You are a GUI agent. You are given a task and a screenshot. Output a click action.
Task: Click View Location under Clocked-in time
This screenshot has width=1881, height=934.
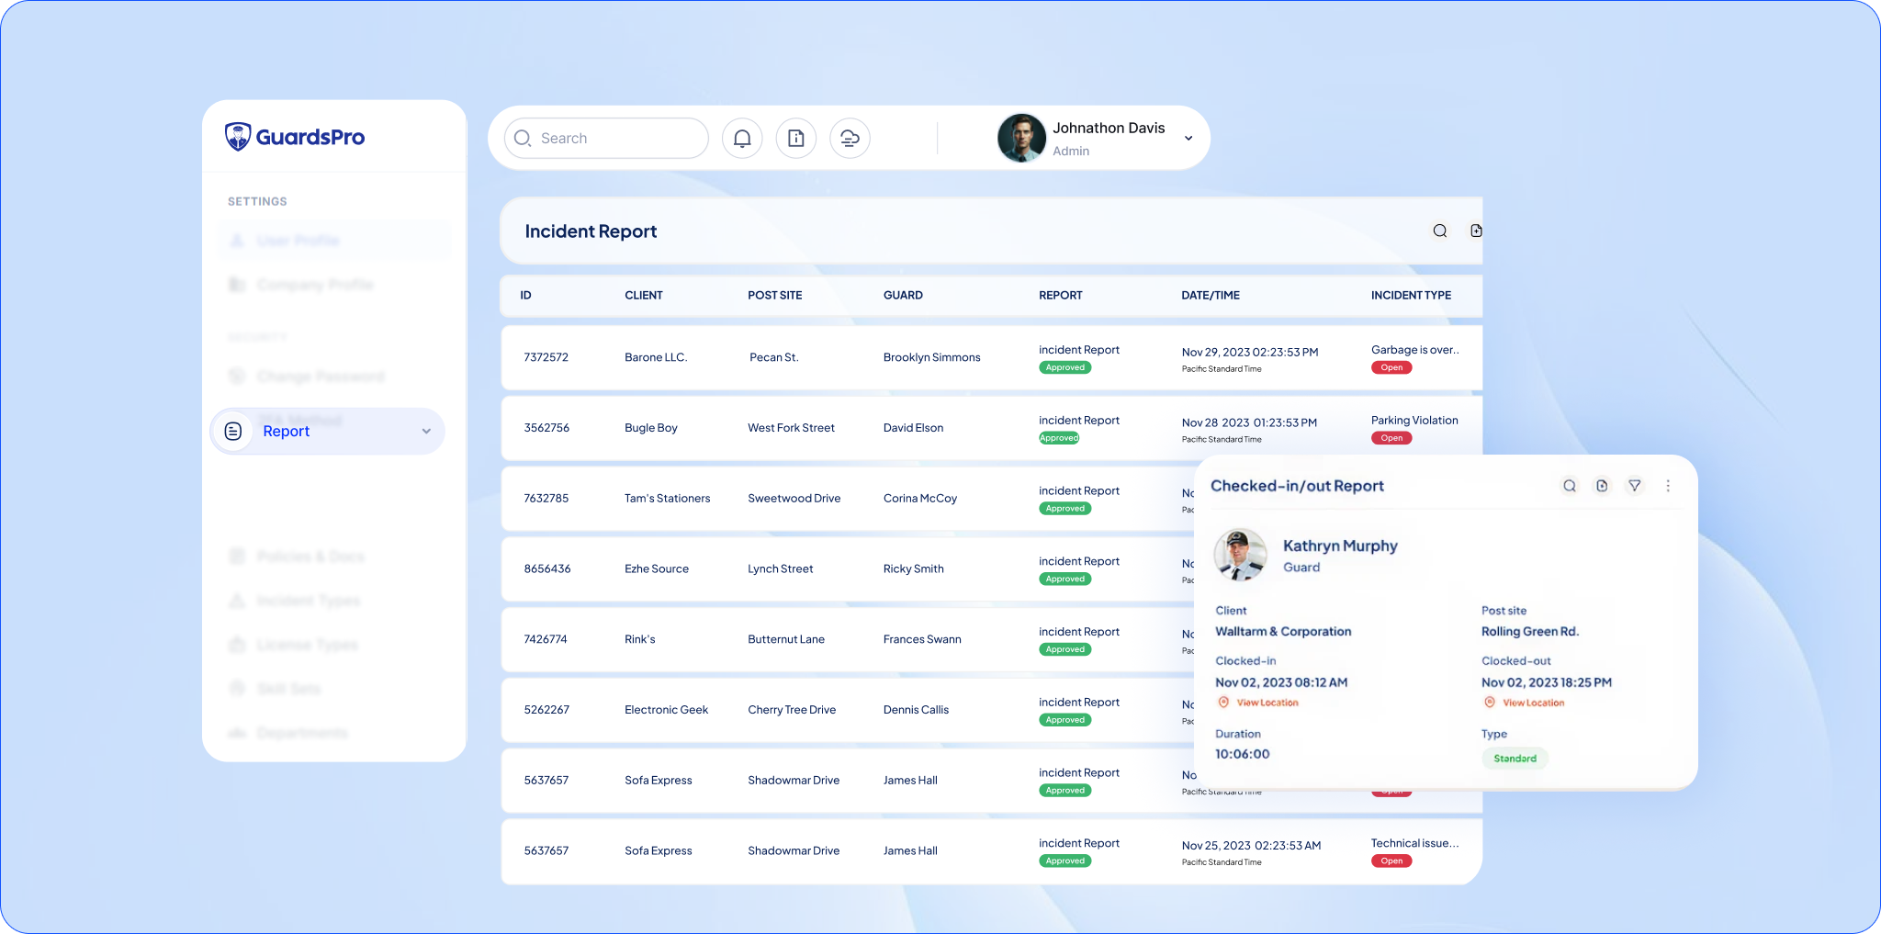pos(1267,703)
